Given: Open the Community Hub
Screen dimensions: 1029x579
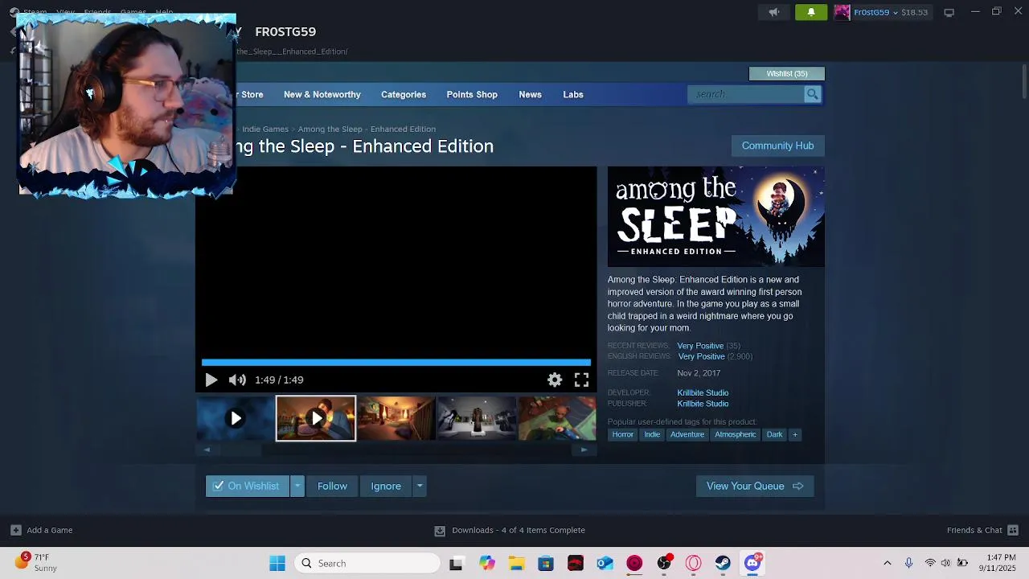Looking at the screenshot, I should pyautogui.click(x=777, y=146).
